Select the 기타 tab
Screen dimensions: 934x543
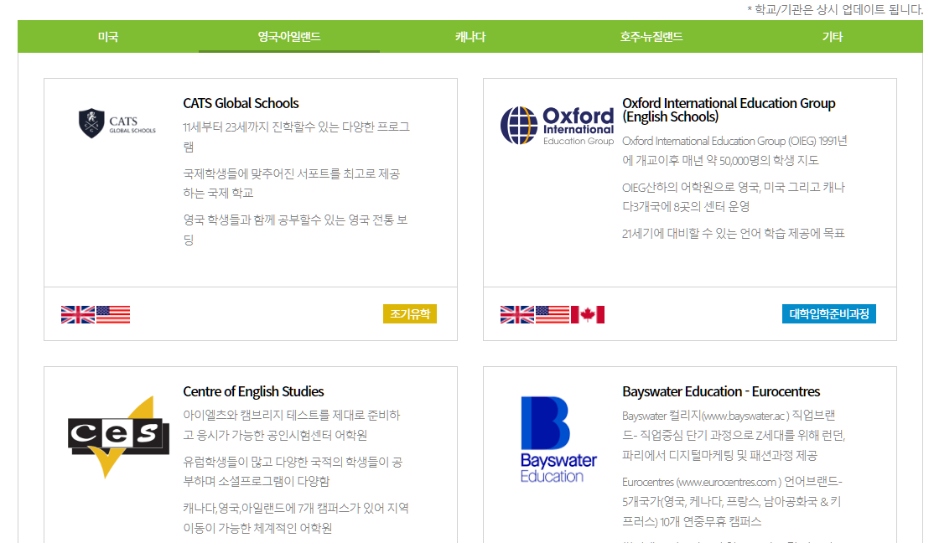(833, 37)
